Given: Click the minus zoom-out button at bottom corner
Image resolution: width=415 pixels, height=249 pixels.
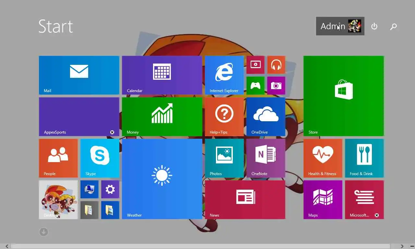Looking at the screenshot, I should pos(412,246).
